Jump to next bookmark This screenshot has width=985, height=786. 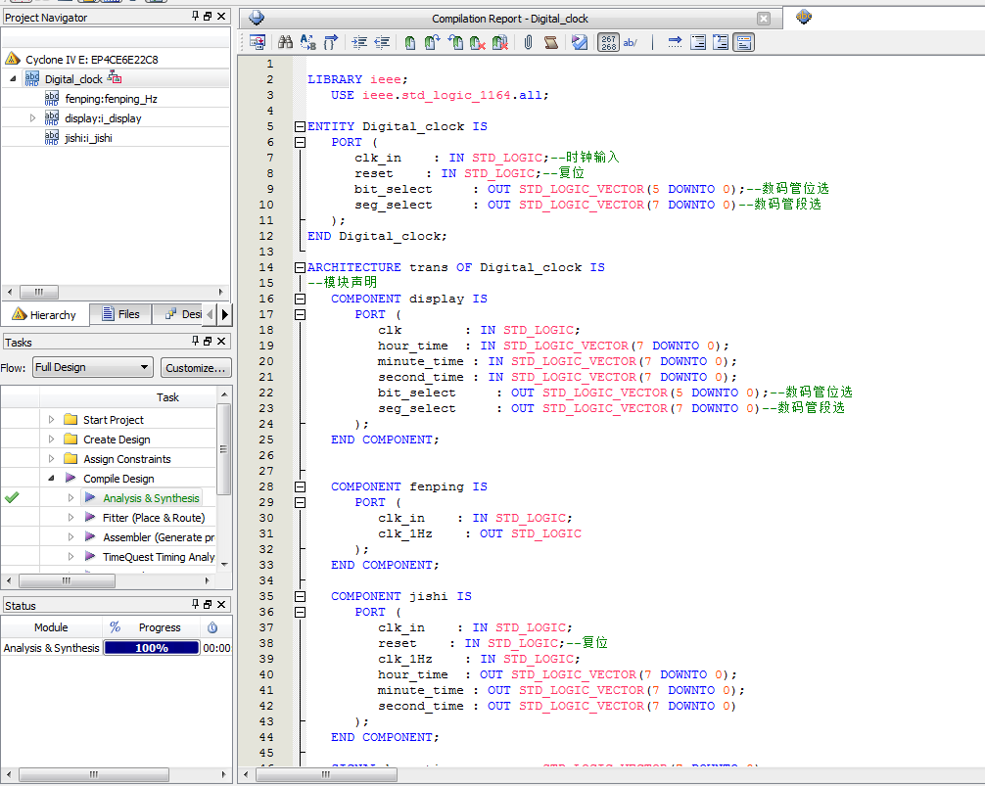432,42
